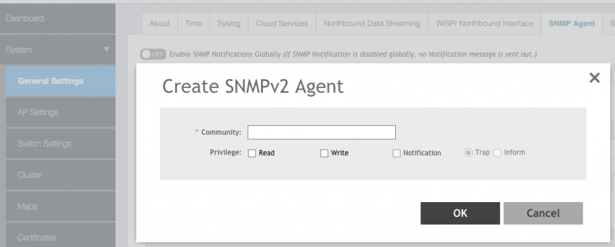
Task: Open Northbound Data Streaming tab
Action: pyautogui.click(x=372, y=23)
